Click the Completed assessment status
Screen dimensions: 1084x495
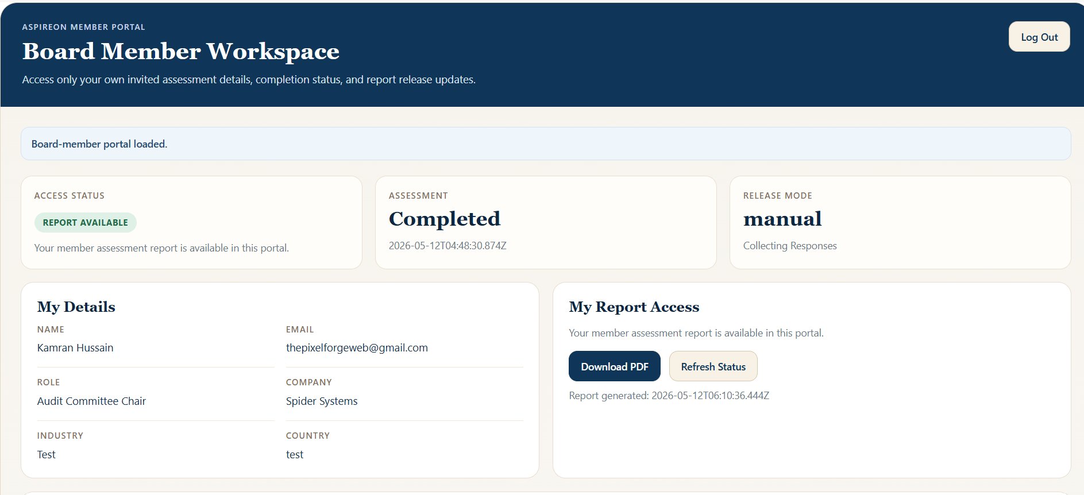pos(445,219)
